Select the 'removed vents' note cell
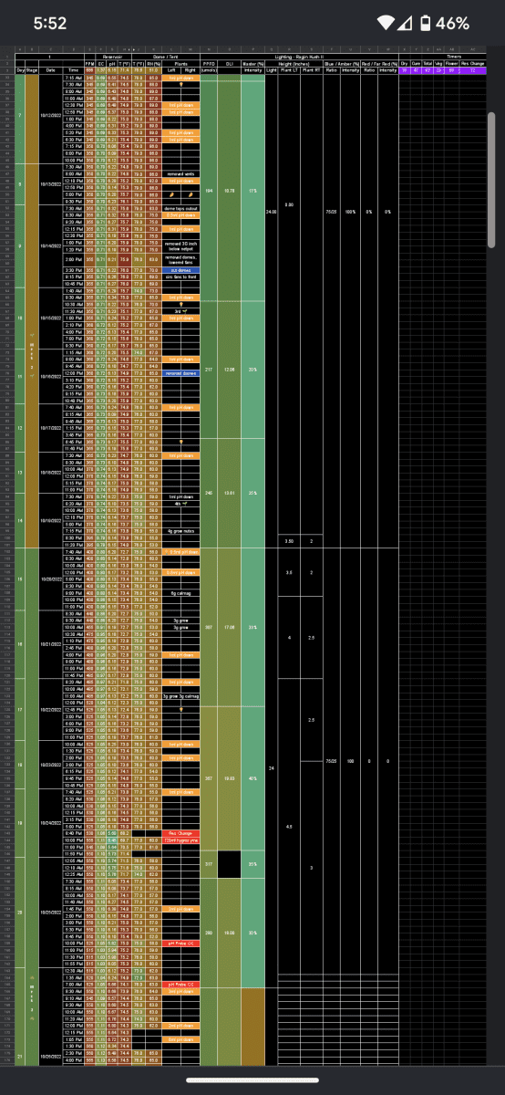 (181, 173)
